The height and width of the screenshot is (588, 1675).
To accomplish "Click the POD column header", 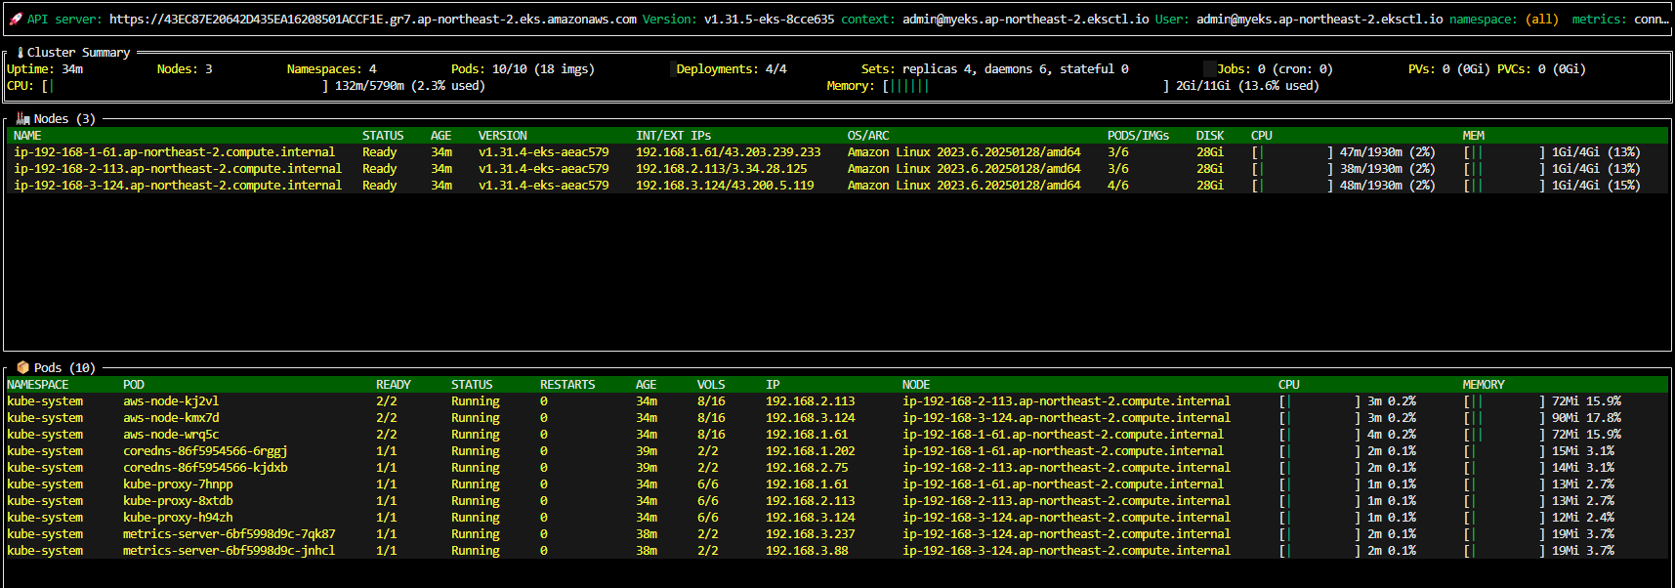I will [x=134, y=384].
